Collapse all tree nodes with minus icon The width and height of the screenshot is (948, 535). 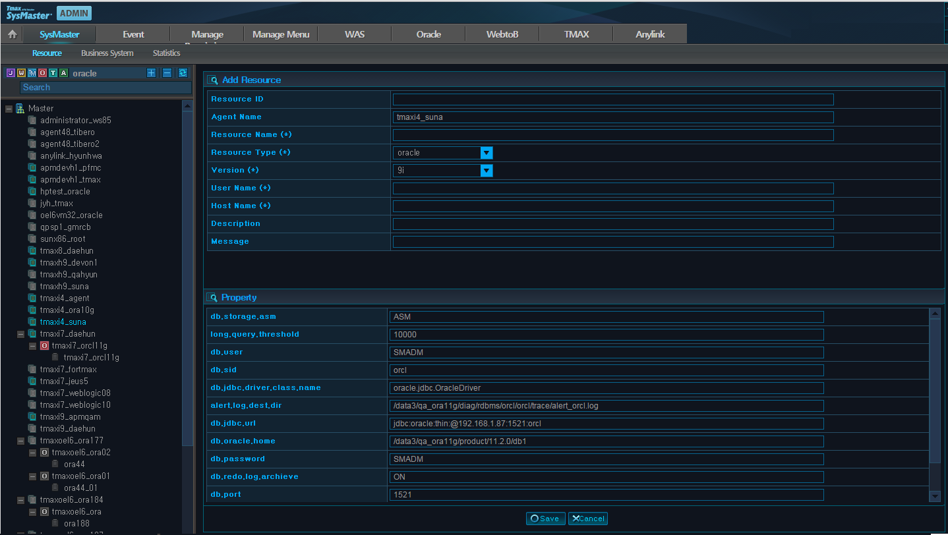pos(167,73)
